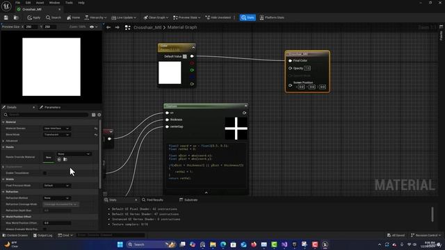Viewport: 445px width, 250px height.
Task: Click the Custom node output pin
Action: tap(244, 112)
